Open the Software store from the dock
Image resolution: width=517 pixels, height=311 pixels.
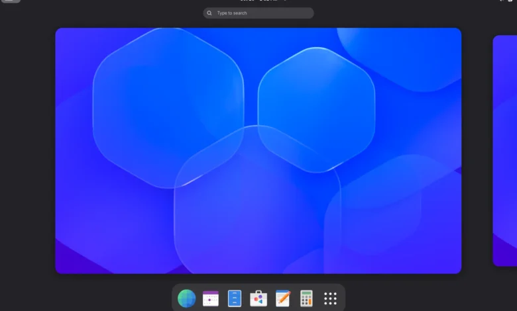pos(258,298)
